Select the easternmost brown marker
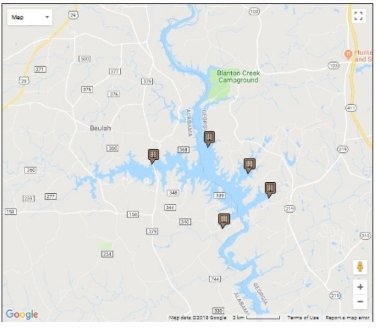This screenshot has width=376, height=328. 270,190
